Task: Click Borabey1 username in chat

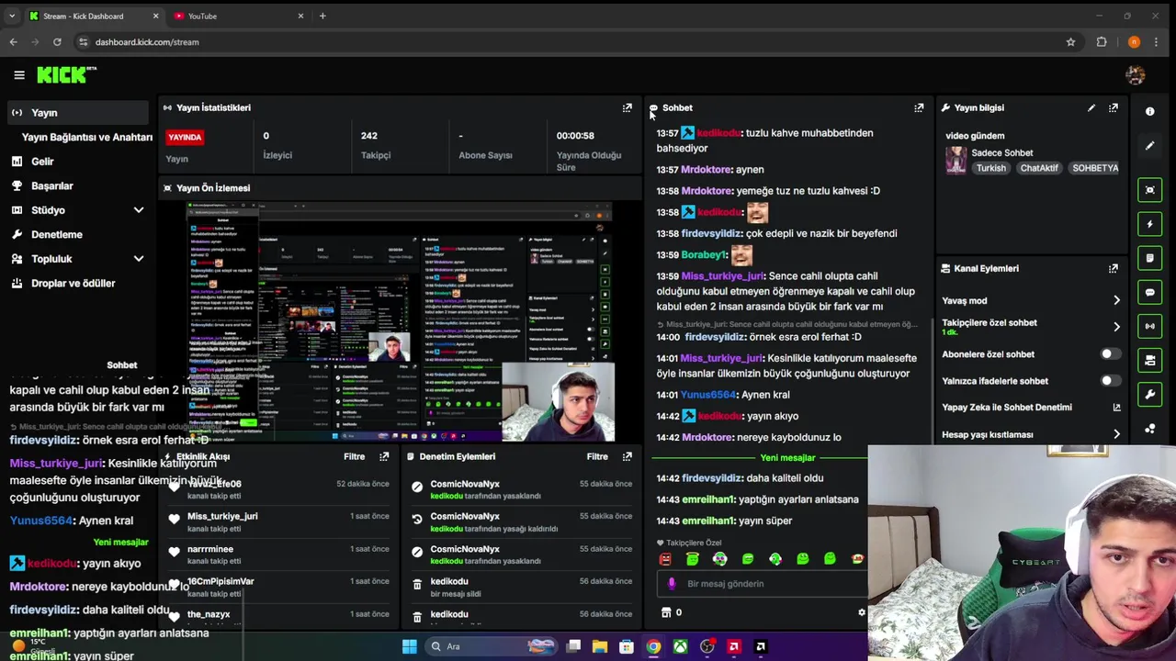Action: [x=704, y=254]
